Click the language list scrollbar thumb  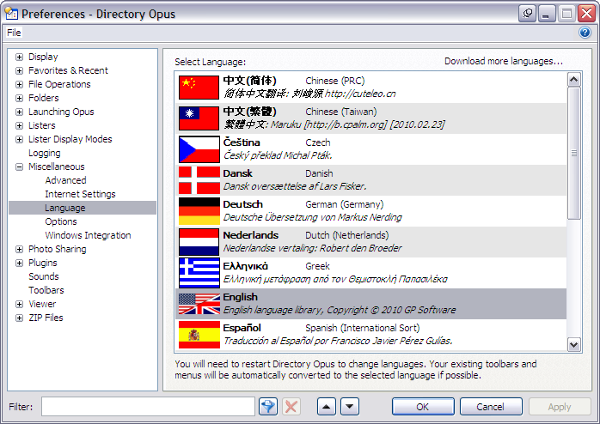pyautogui.click(x=573, y=153)
